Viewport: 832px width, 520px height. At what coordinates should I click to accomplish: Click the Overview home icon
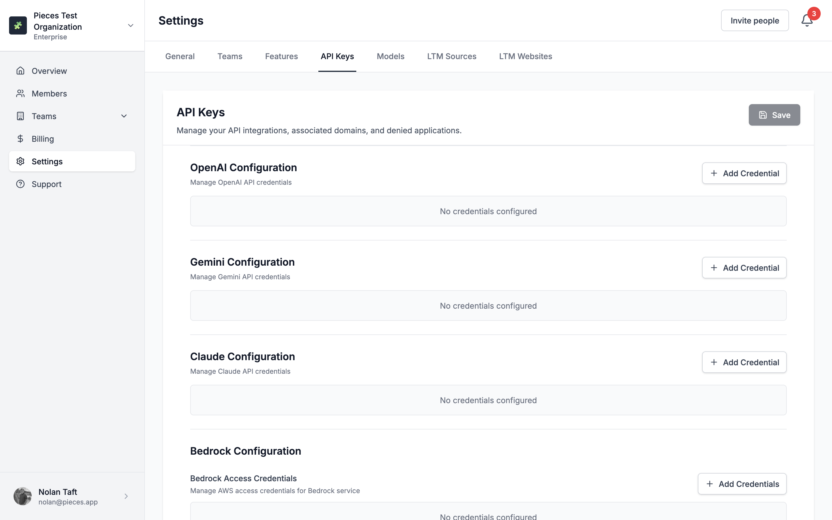tap(20, 71)
